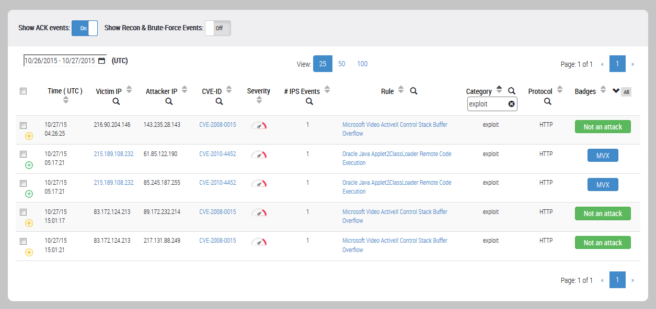Search by Victim IP magnifier icon
Image resolution: width=656 pixels, height=309 pixels.
116,101
